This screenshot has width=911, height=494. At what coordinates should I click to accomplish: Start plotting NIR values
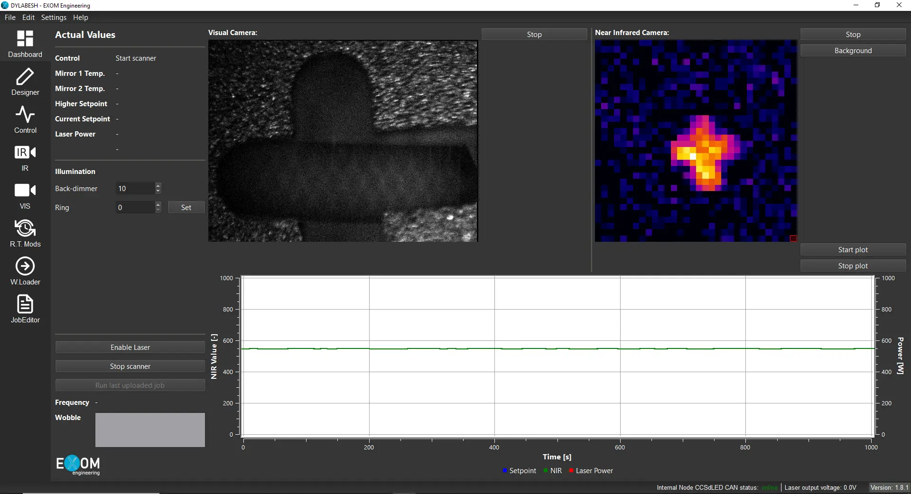tap(853, 249)
